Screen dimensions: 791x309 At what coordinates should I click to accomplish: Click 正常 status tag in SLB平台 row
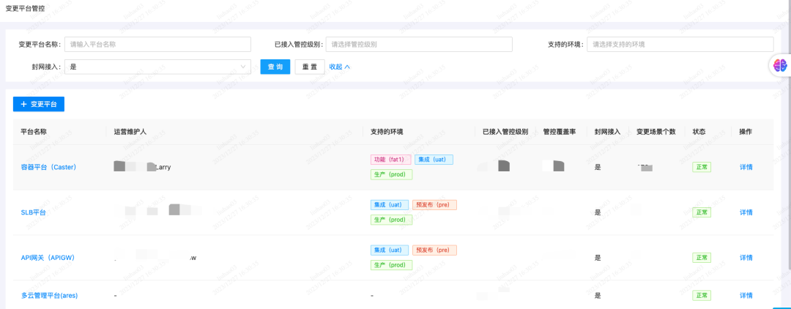[702, 212]
